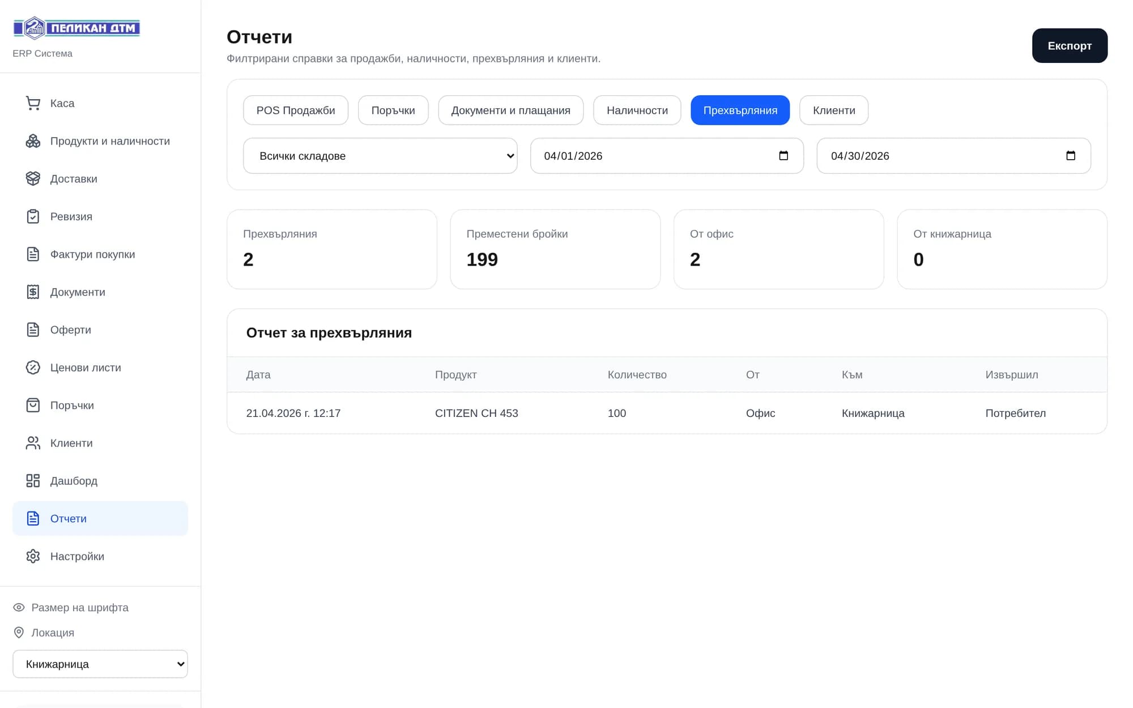This screenshot has width=1133, height=708.
Task: Expand the Всички складове warehouse dropdown
Action: click(x=380, y=156)
